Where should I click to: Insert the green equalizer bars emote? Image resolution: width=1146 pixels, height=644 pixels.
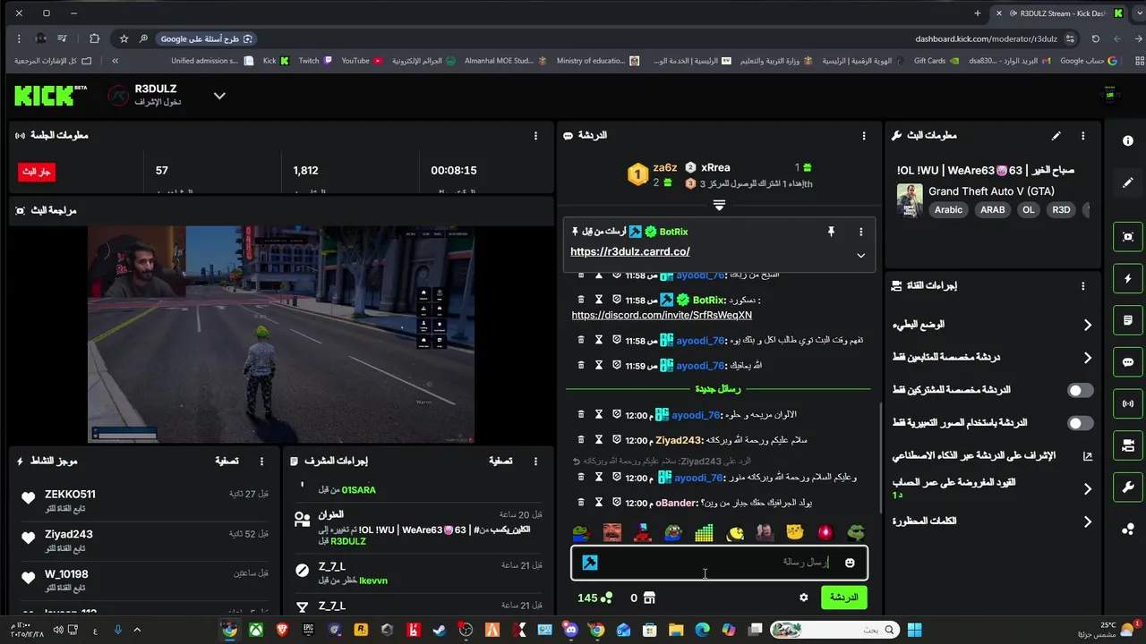[x=704, y=533]
